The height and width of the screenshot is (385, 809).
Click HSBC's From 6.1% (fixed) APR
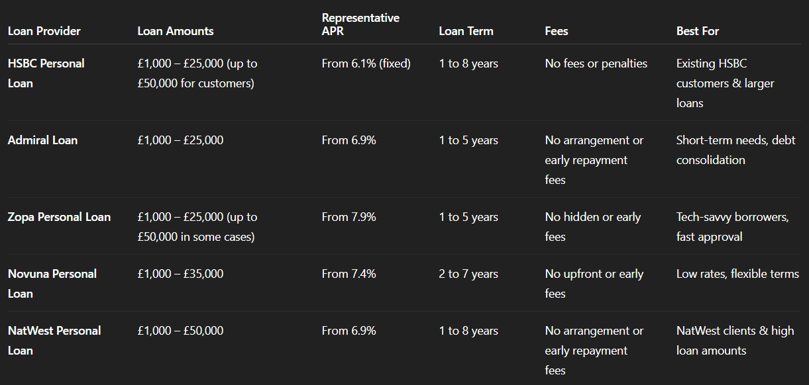pyautogui.click(x=366, y=64)
